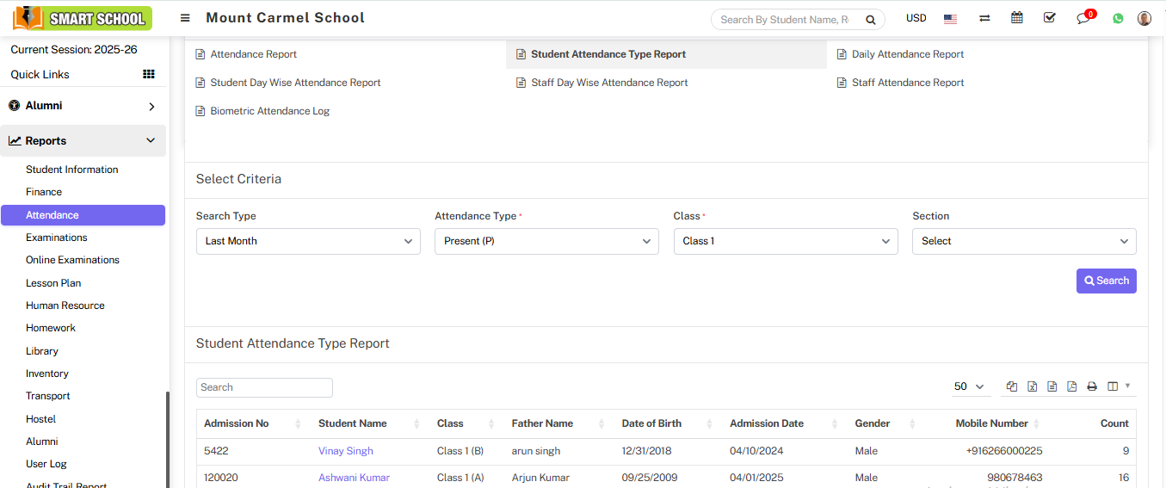Screen dimensions: 1166x488
Task: Click the Copy table icon
Action: coord(1012,386)
